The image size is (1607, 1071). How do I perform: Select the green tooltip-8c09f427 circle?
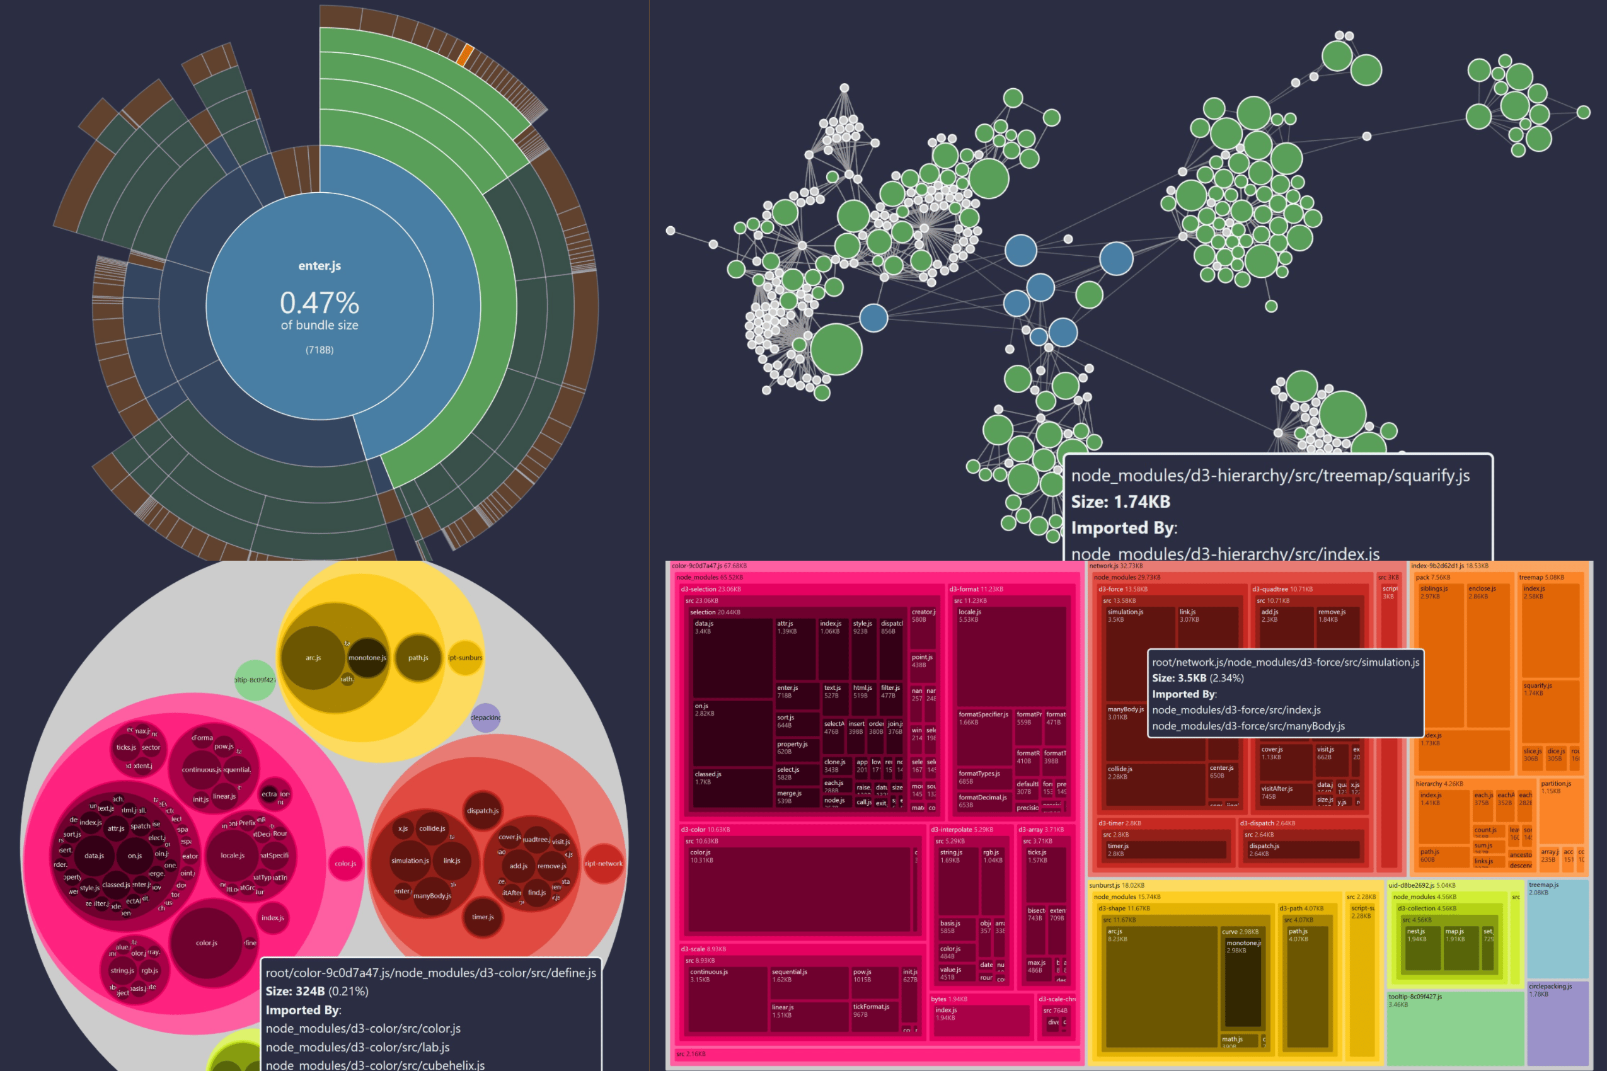255,680
